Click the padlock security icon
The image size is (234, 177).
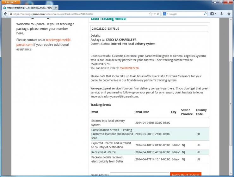tap(11, 14)
